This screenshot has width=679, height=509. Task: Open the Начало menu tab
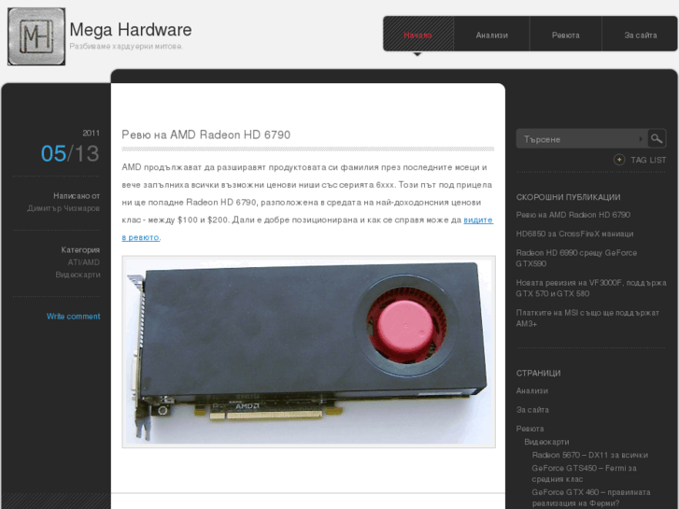click(x=417, y=35)
